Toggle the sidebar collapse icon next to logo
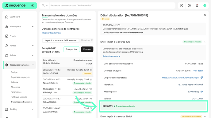 tap(33, 5)
